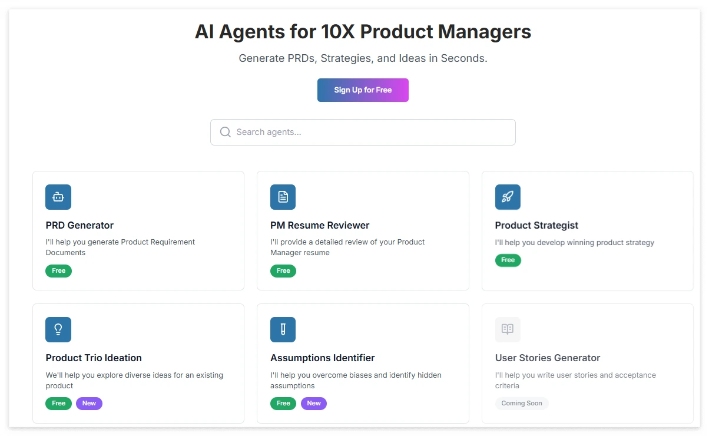709x436 pixels.
Task: Click the PRD Generator robot icon
Action: [x=58, y=197]
